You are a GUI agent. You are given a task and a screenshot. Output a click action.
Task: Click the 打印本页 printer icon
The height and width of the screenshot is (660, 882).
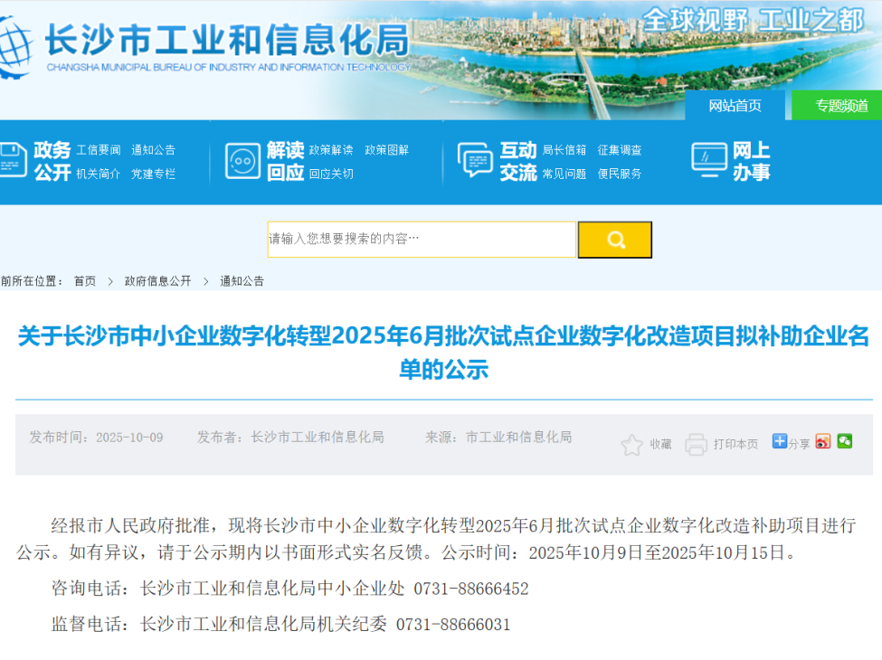coord(696,443)
